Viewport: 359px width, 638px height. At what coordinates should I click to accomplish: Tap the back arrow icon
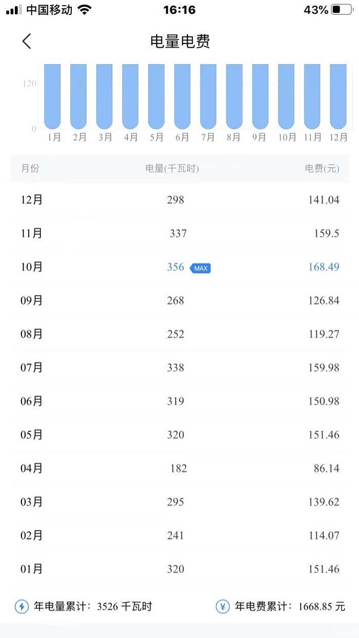pyautogui.click(x=27, y=42)
